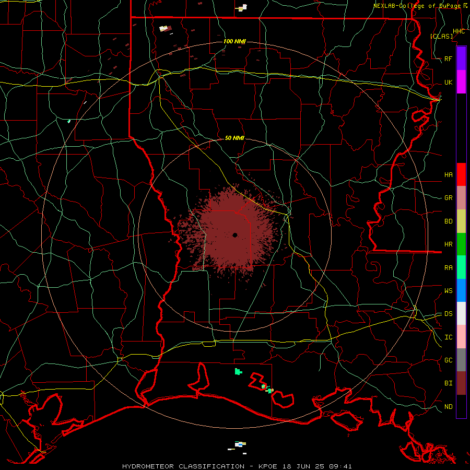Image resolution: width=470 pixels, height=470 pixels.
Task: Pick the mint green RA legend swatch
Action: click(461, 267)
